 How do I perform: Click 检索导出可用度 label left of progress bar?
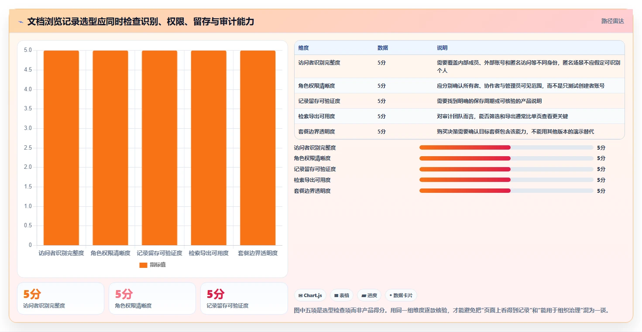point(312,180)
